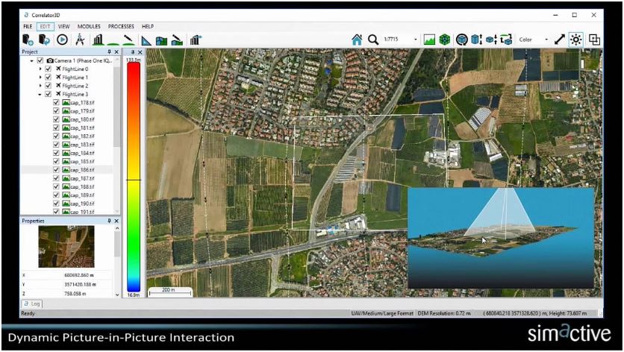Toggle the Camera 1 checkbox
The width and height of the screenshot is (624, 352).
pyautogui.click(x=40, y=60)
